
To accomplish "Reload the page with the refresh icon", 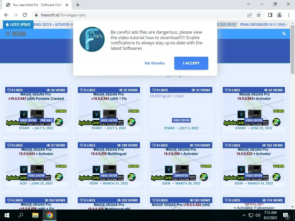I will [x=25, y=15].
